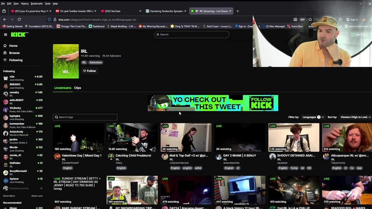Click withJENNY avatar in sidebar

(6, 102)
